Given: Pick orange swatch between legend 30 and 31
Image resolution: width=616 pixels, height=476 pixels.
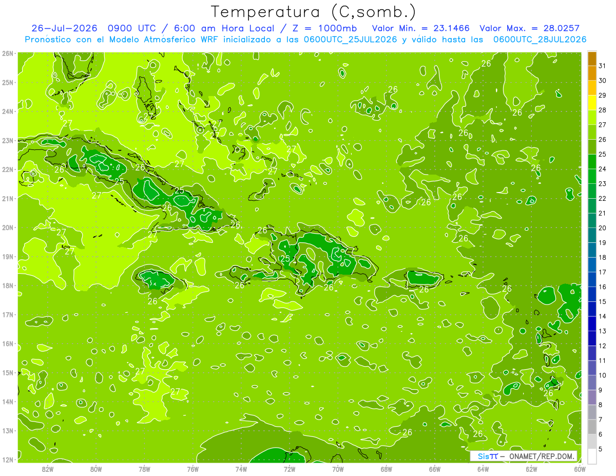Looking at the screenshot, I should point(592,73).
